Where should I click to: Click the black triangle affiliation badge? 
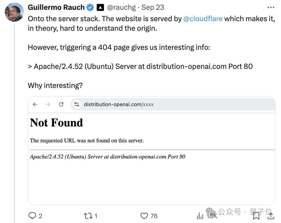pyautogui.click(x=100, y=7)
